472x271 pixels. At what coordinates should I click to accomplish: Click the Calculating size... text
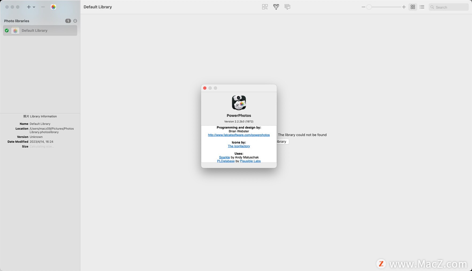(x=42, y=146)
